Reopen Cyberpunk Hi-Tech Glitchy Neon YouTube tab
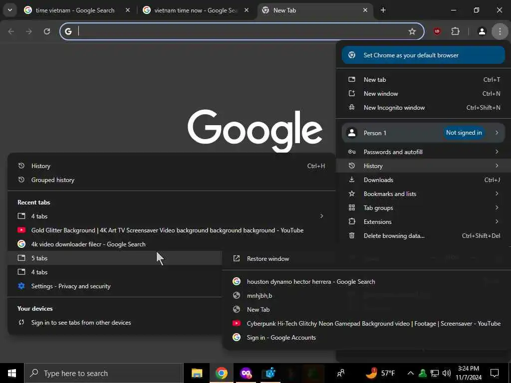 [x=367, y=324]
